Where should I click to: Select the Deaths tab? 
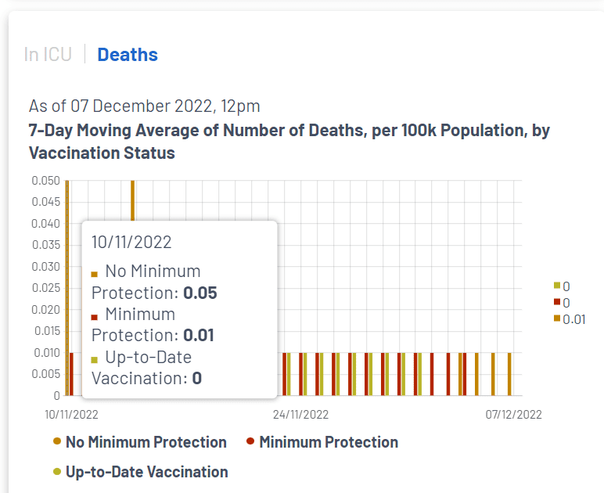coord(128,55)
